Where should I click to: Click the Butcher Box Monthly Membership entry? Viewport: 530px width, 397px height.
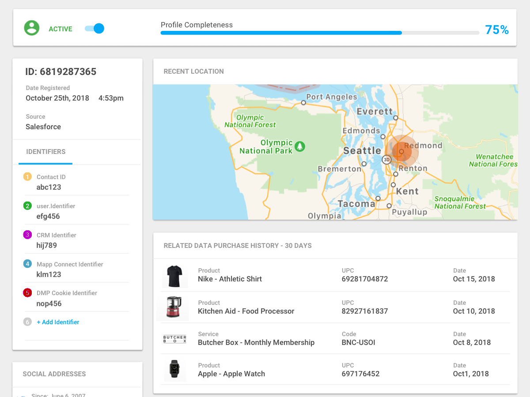(x=256, y=342)
